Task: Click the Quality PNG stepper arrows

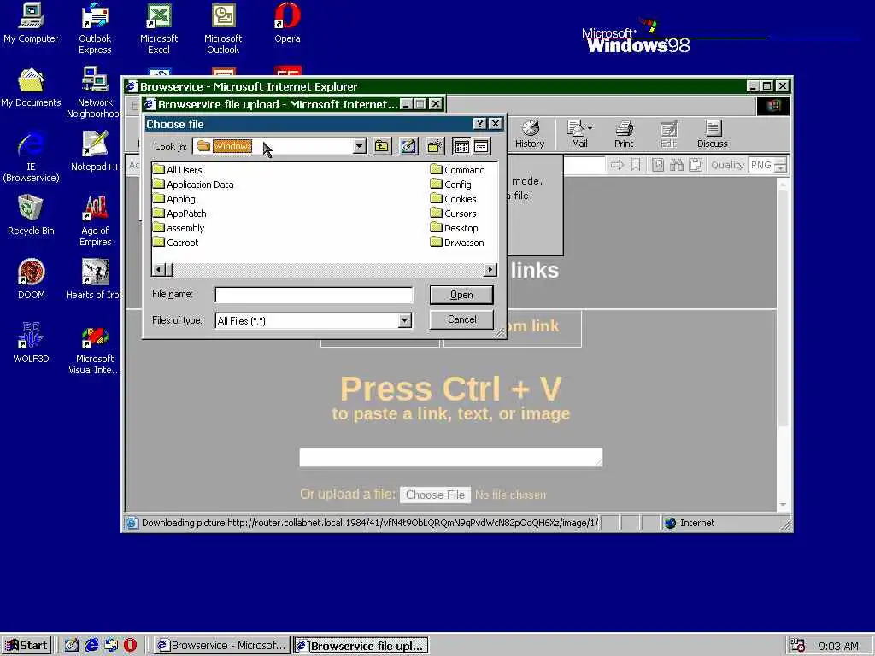Action: coord(781,165)
